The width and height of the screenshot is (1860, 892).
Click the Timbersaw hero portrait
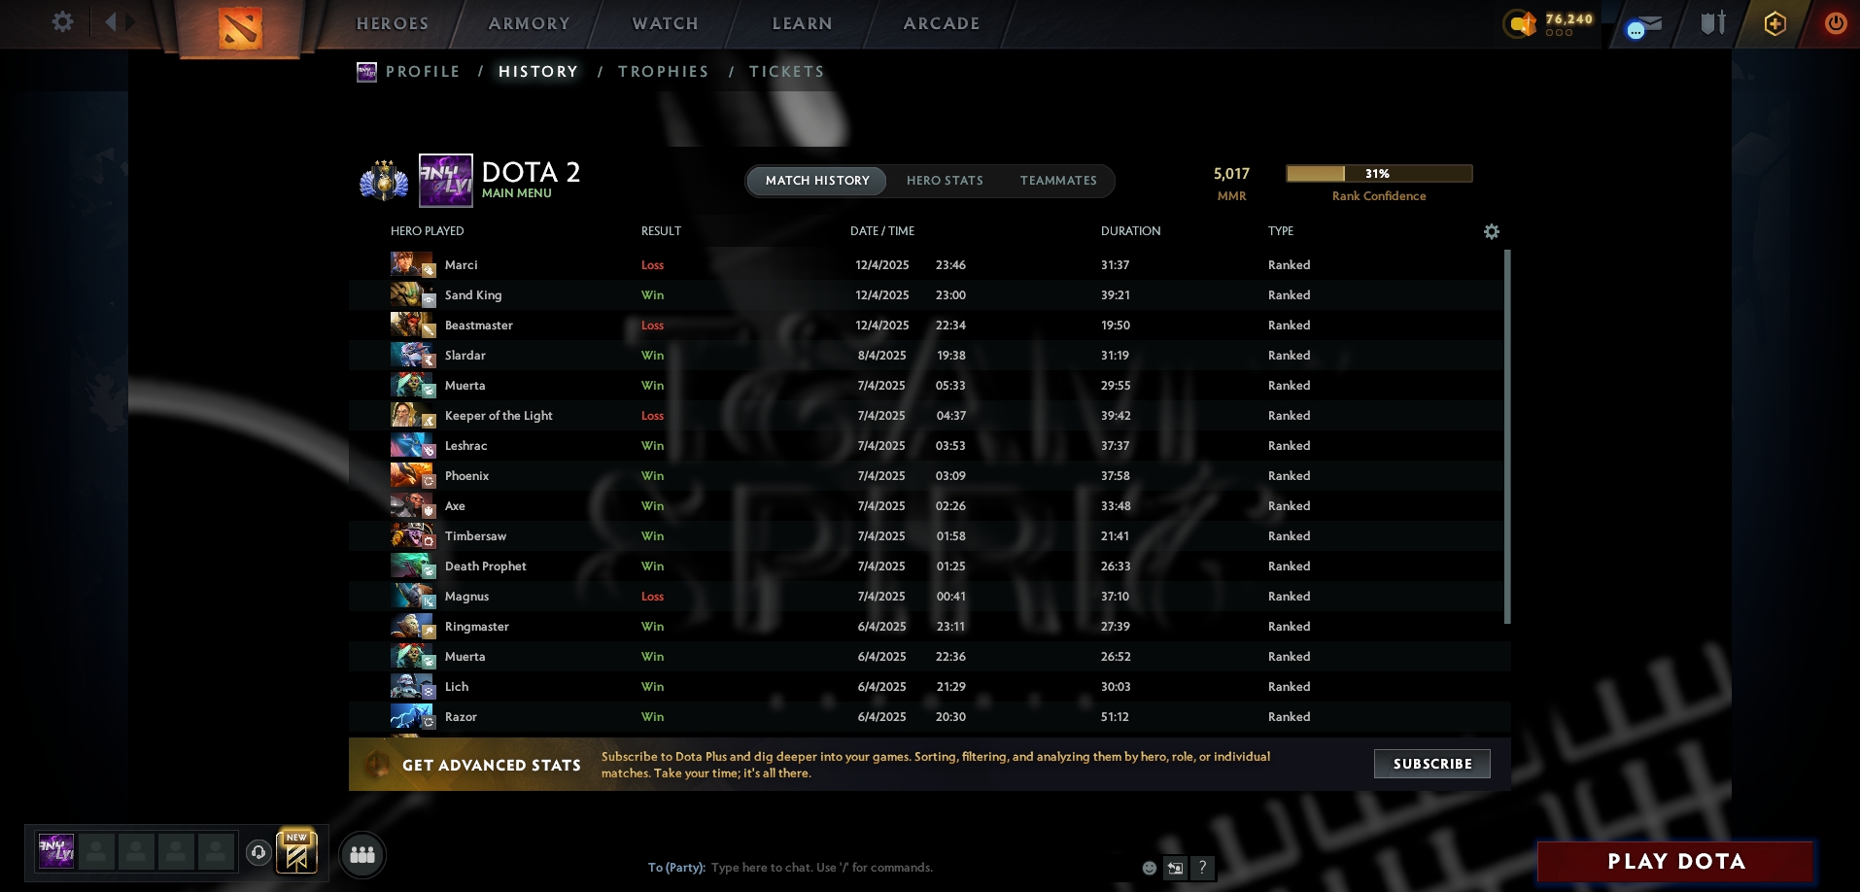(412, 535)
